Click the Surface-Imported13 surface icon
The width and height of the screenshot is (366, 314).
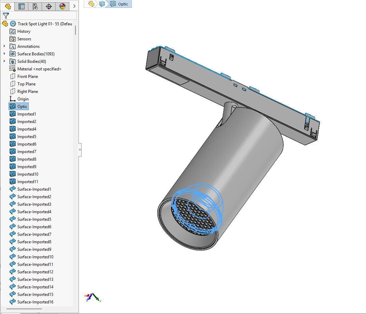coord(13,279)
